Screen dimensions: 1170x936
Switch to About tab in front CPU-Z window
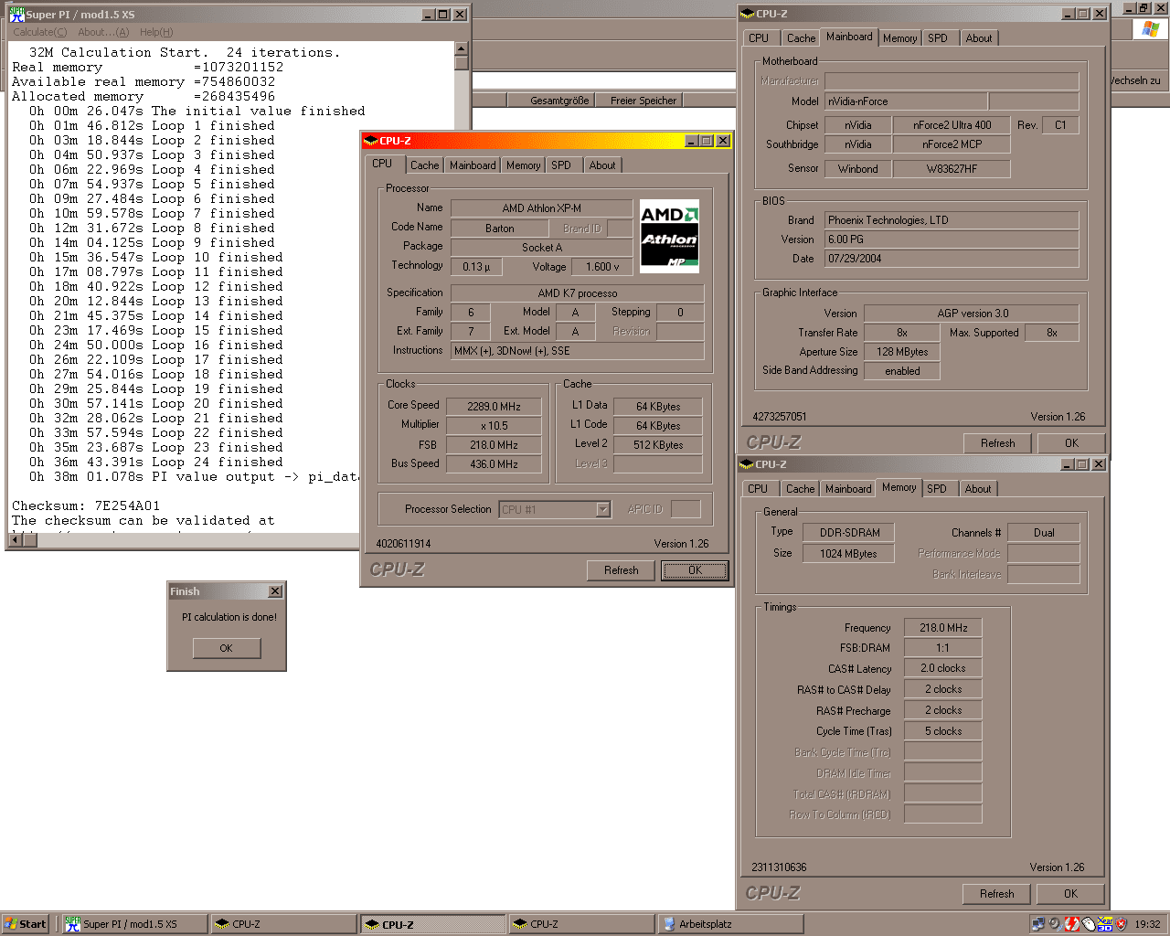(602, 165)
